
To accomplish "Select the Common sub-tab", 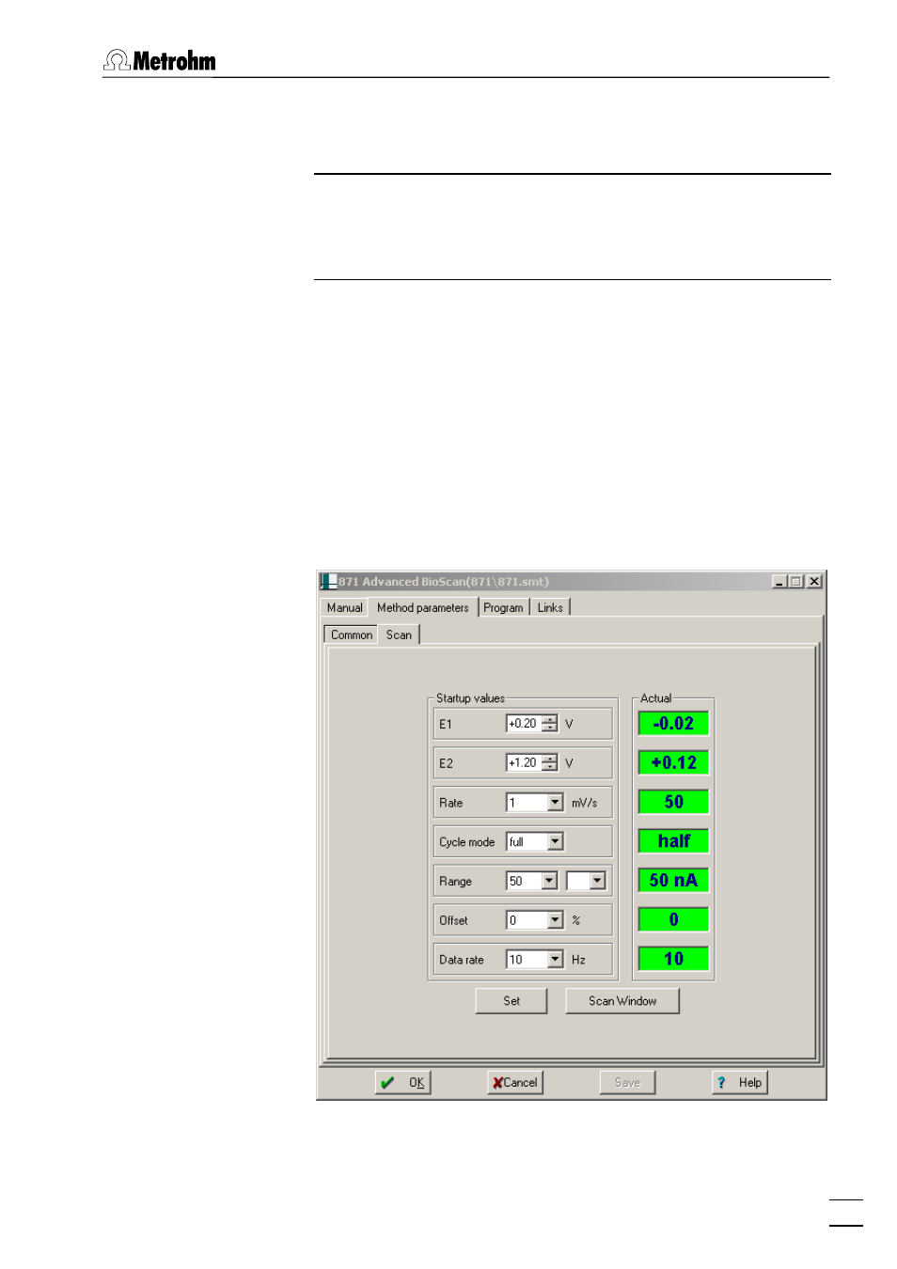I will [351, 634].
